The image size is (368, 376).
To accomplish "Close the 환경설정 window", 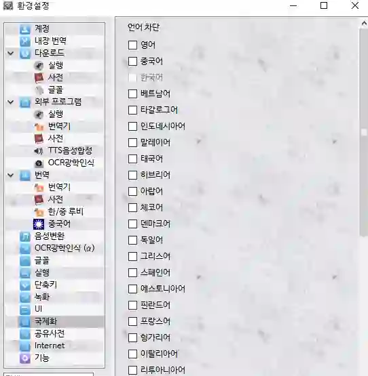I will [355, 5].
